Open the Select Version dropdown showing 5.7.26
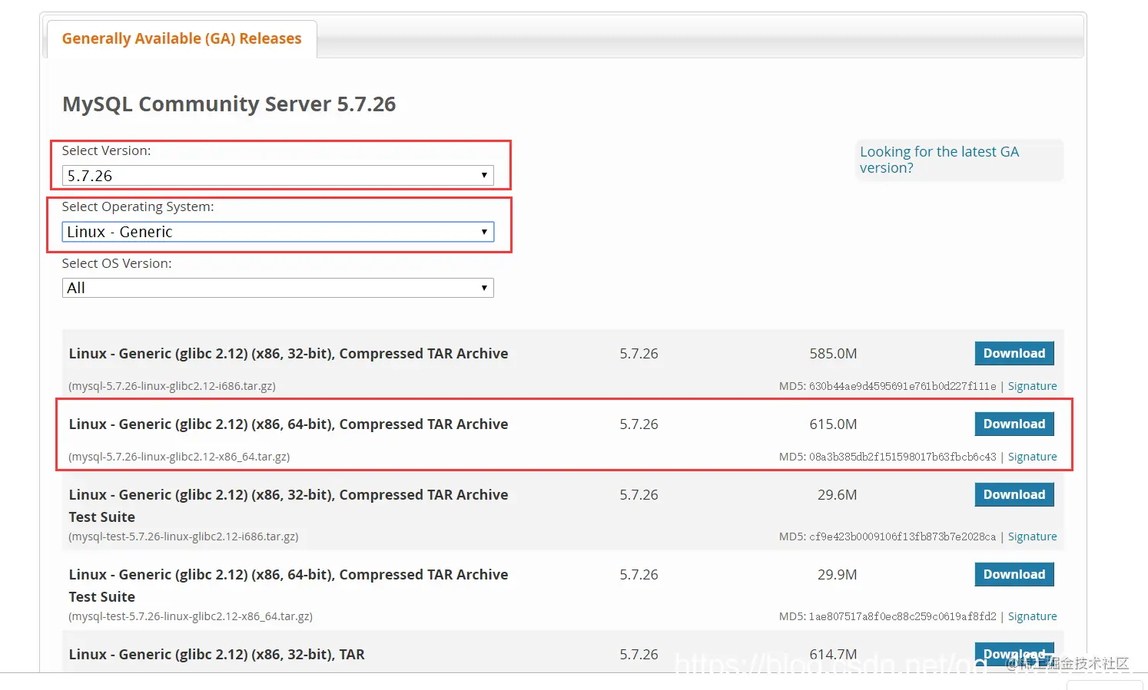Viewport: 1148px width, 690px height. pyautogui.click(x=277, y=176)
